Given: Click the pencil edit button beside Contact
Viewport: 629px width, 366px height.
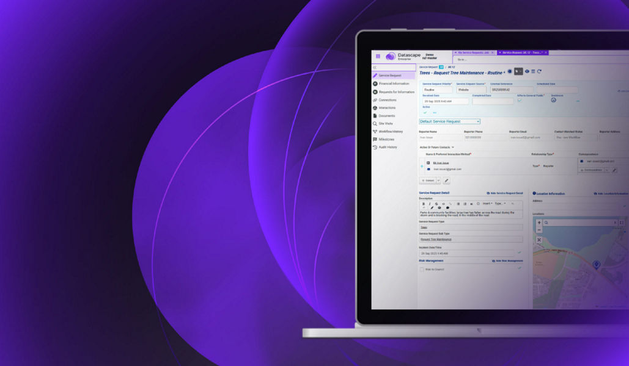Looking at the screenshot, I should point(446,181).
